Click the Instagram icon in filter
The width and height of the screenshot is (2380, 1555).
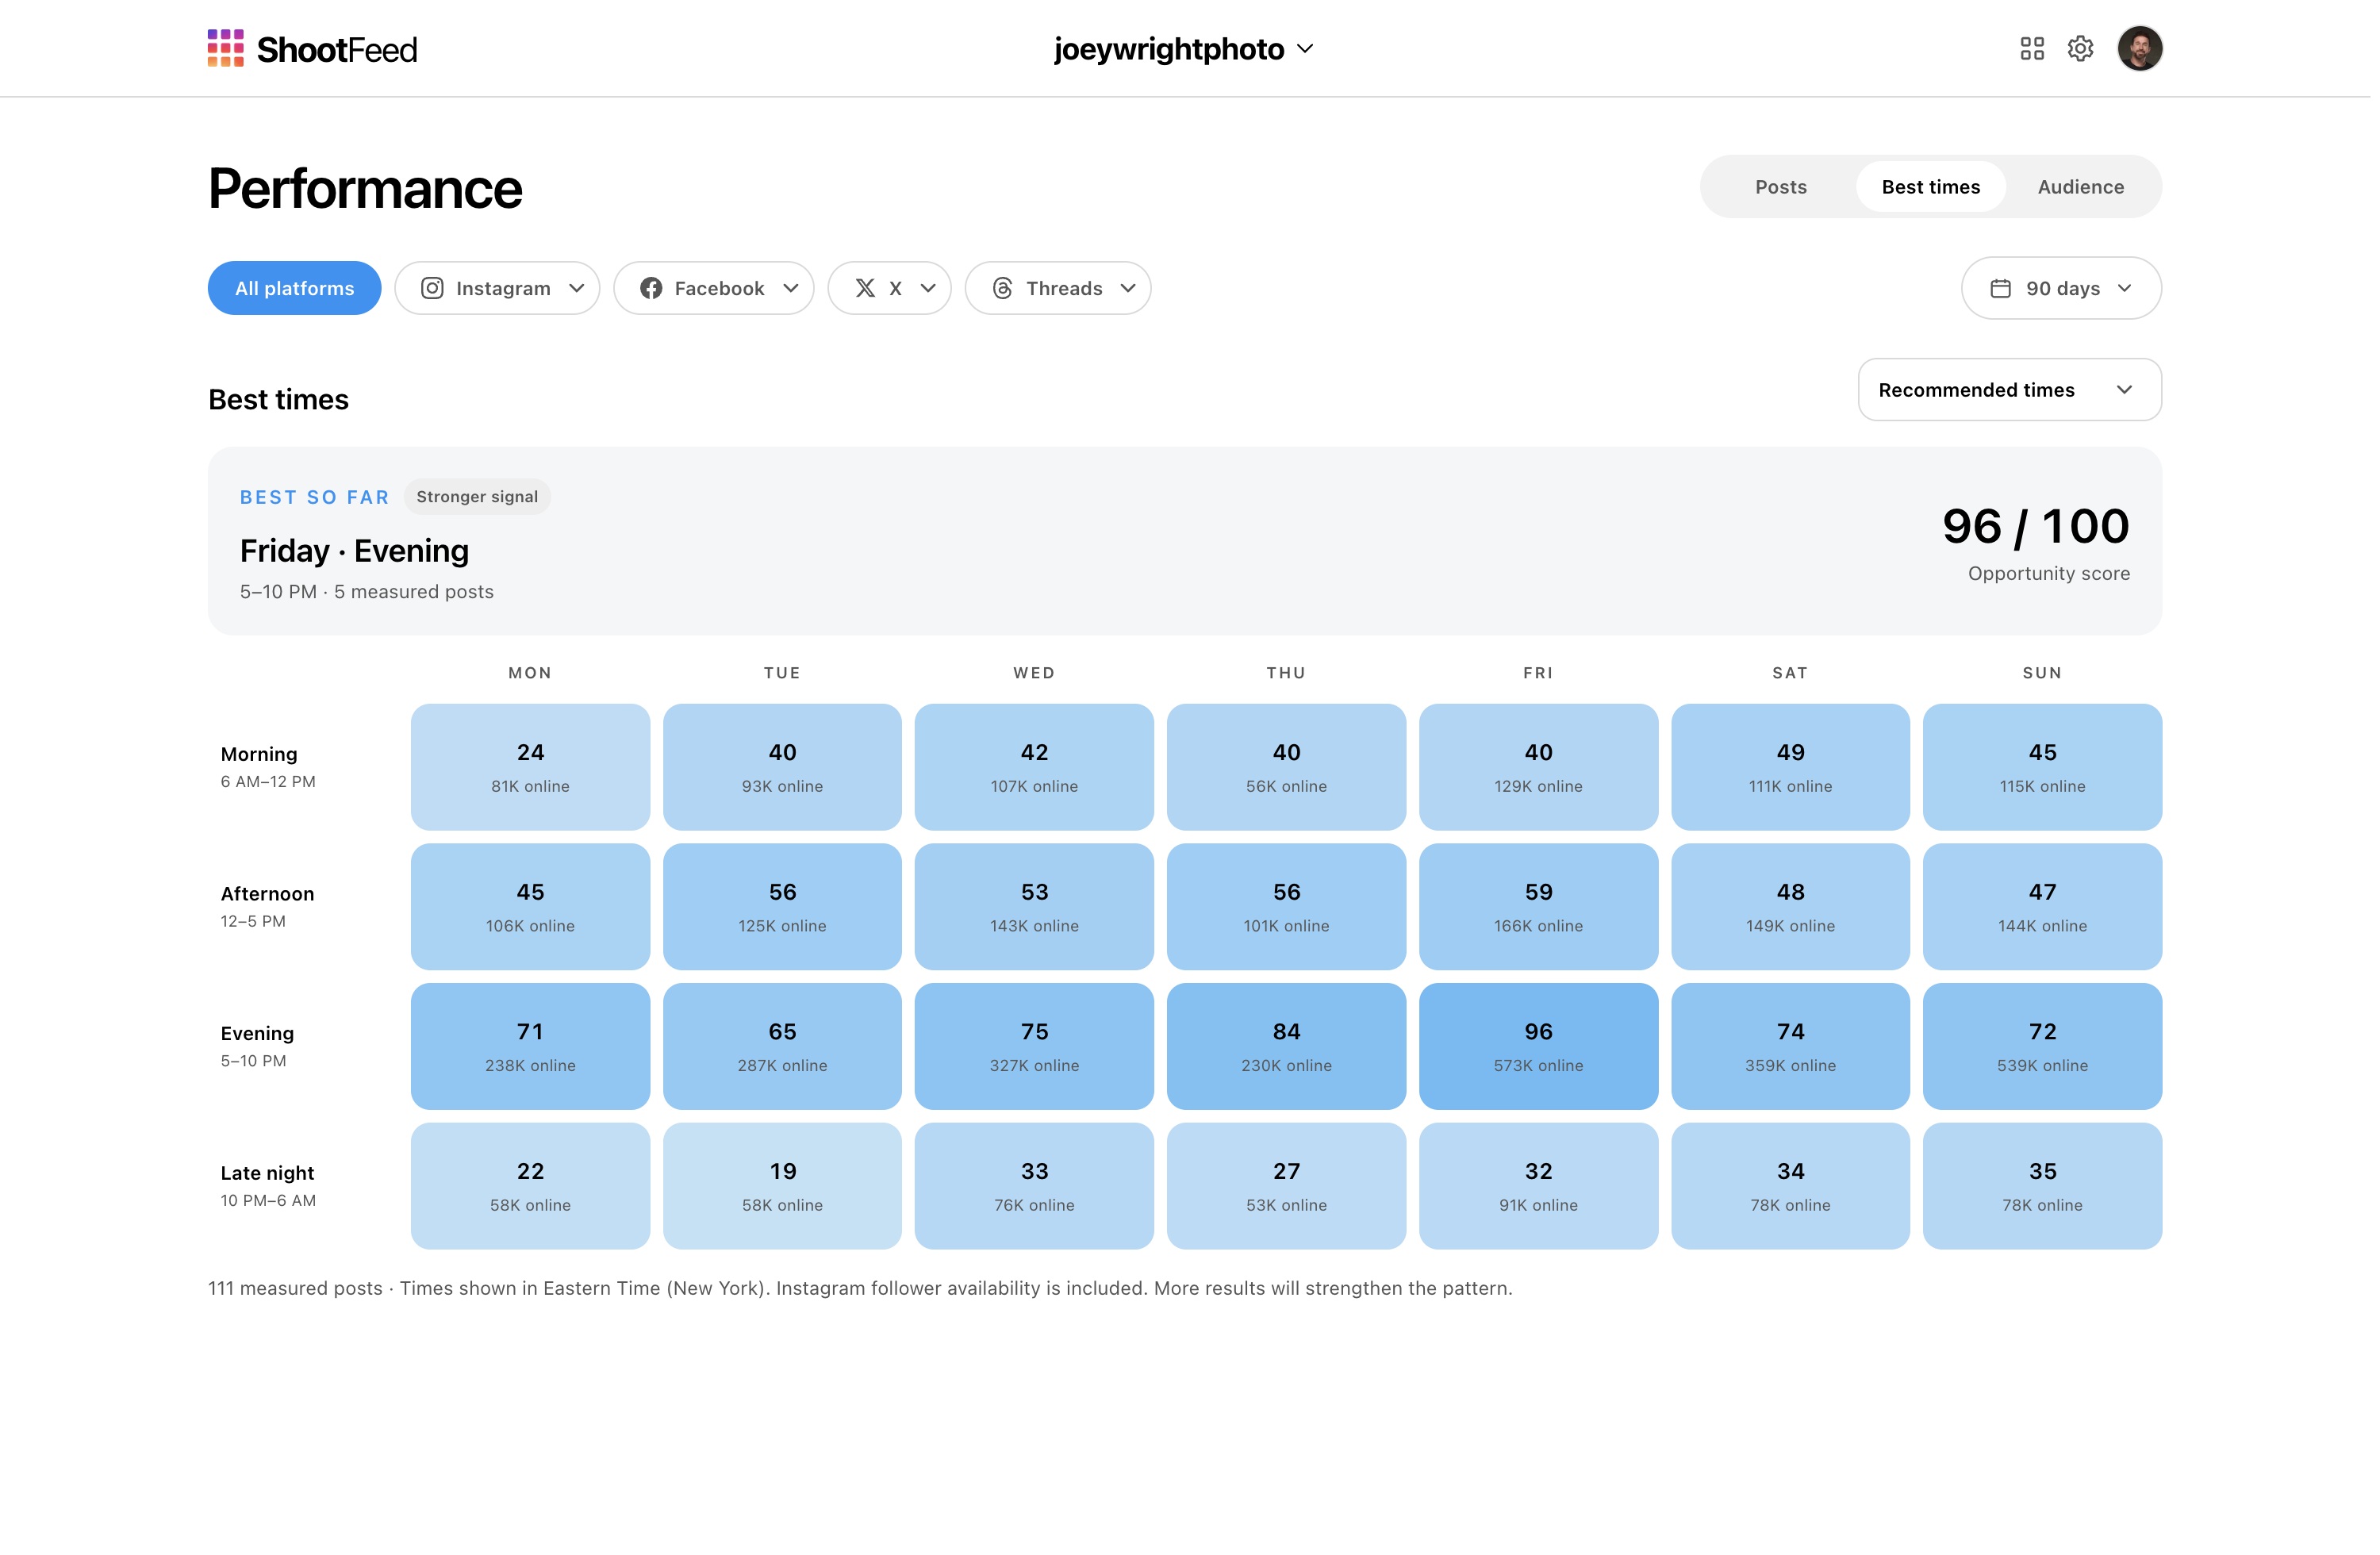(434, 289)
